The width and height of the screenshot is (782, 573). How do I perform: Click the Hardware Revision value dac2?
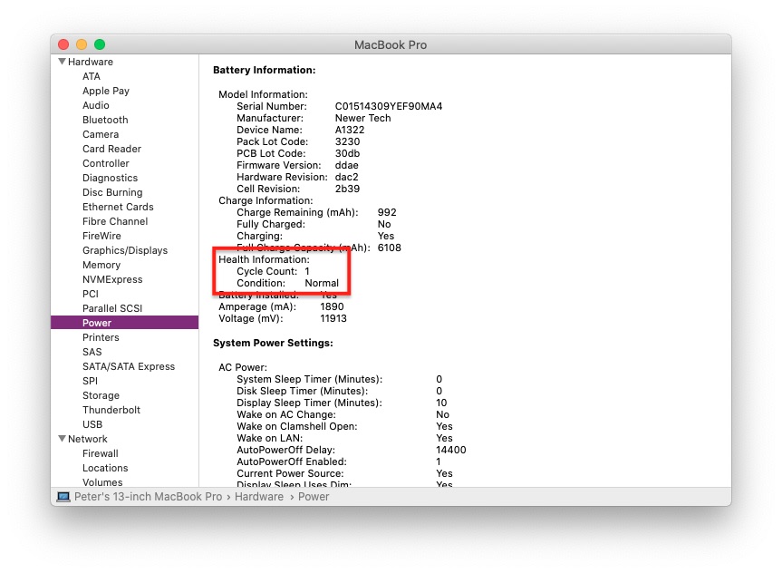click(347, 177)
